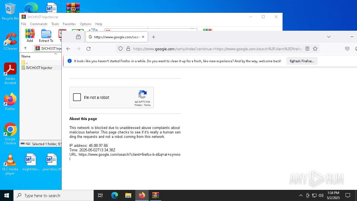The height and width of the screenshot is (201, 357).
Task: Bookmark this page with star icon
Action: pos(315,49)
